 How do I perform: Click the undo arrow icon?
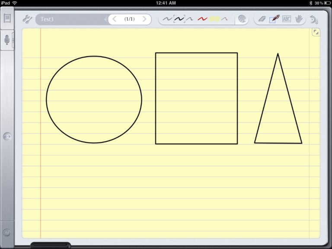(x=314, y=19)
